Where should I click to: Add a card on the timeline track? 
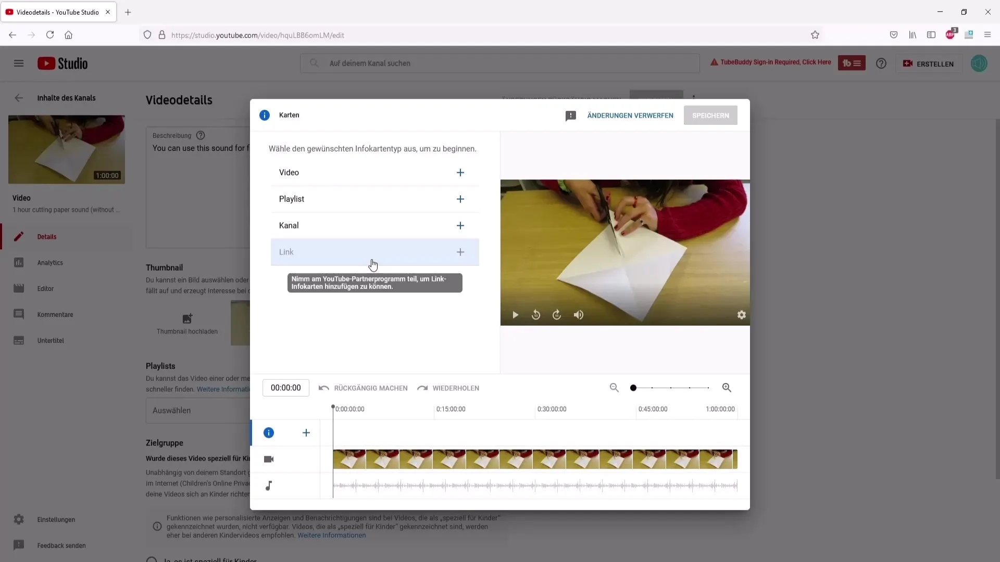[306, 433]
